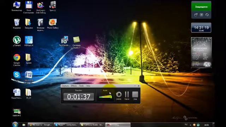Click the 14:31:19 clock gadget
This screenshot has height=127, width=226.
pos(201,28)
